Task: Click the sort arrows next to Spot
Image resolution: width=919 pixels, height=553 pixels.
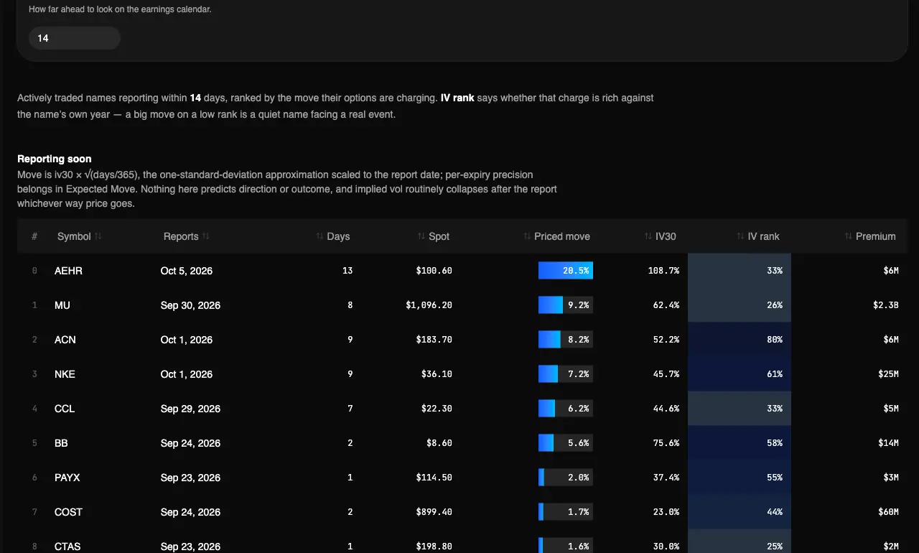Action: pos(421,236)
